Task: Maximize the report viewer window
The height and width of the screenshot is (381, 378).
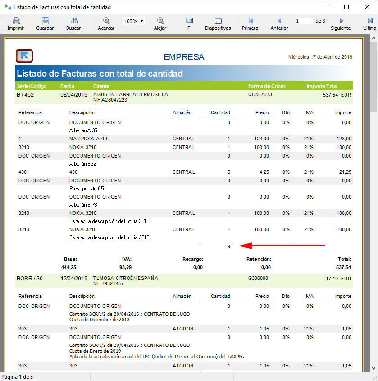Action: [346, 7]
